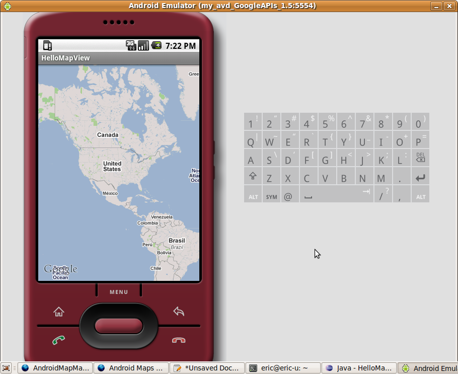Click the A key
This screenshot has width=458, height=374.
click(253, 158)
